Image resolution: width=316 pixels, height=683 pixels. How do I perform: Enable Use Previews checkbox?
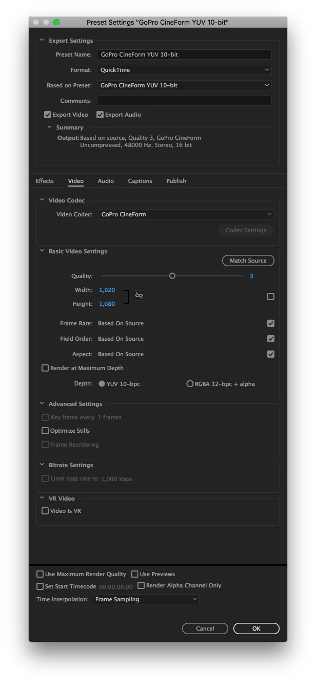(x=135, y=574)
